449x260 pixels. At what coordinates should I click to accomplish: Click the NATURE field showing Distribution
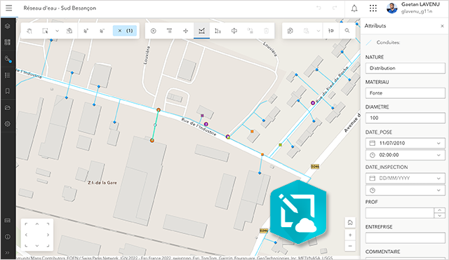point(406,68)
